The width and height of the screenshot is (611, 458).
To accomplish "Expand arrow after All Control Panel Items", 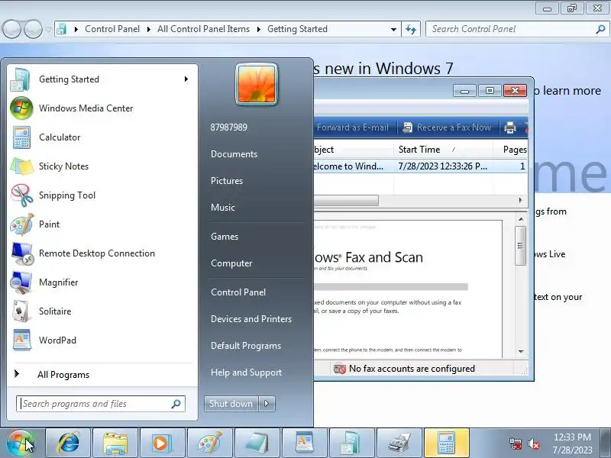I will coord(258,29).
